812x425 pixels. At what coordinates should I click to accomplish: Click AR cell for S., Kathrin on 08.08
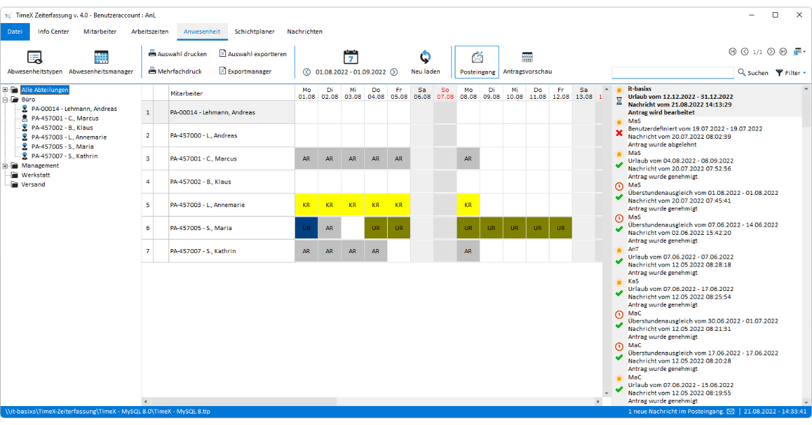(468, 251)
